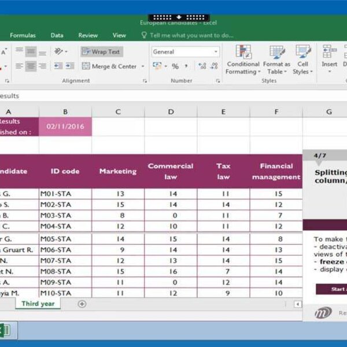The width and height of the screenshot is (347, 347).
Task: Expand the Accounting Number Format arrow
Action: tap(166, 66)
